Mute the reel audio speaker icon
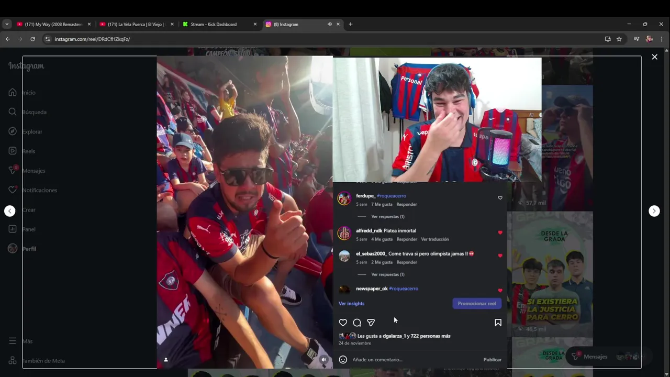This screenshot has height=377, width=670. click(323, 359)
